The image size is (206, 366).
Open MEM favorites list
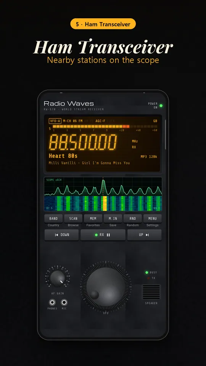click(x=93, y=218)
